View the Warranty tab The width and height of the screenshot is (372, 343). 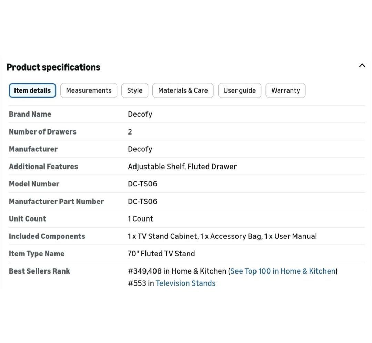tap(286, 90)
